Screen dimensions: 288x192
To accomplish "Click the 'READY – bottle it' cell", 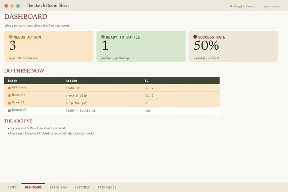I will (x=81, y=111).
